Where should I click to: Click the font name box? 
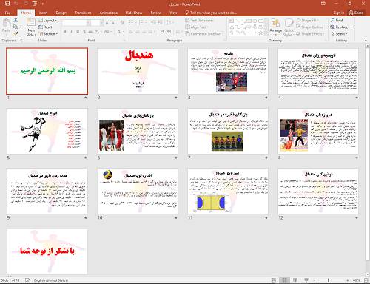pos(76,23)
